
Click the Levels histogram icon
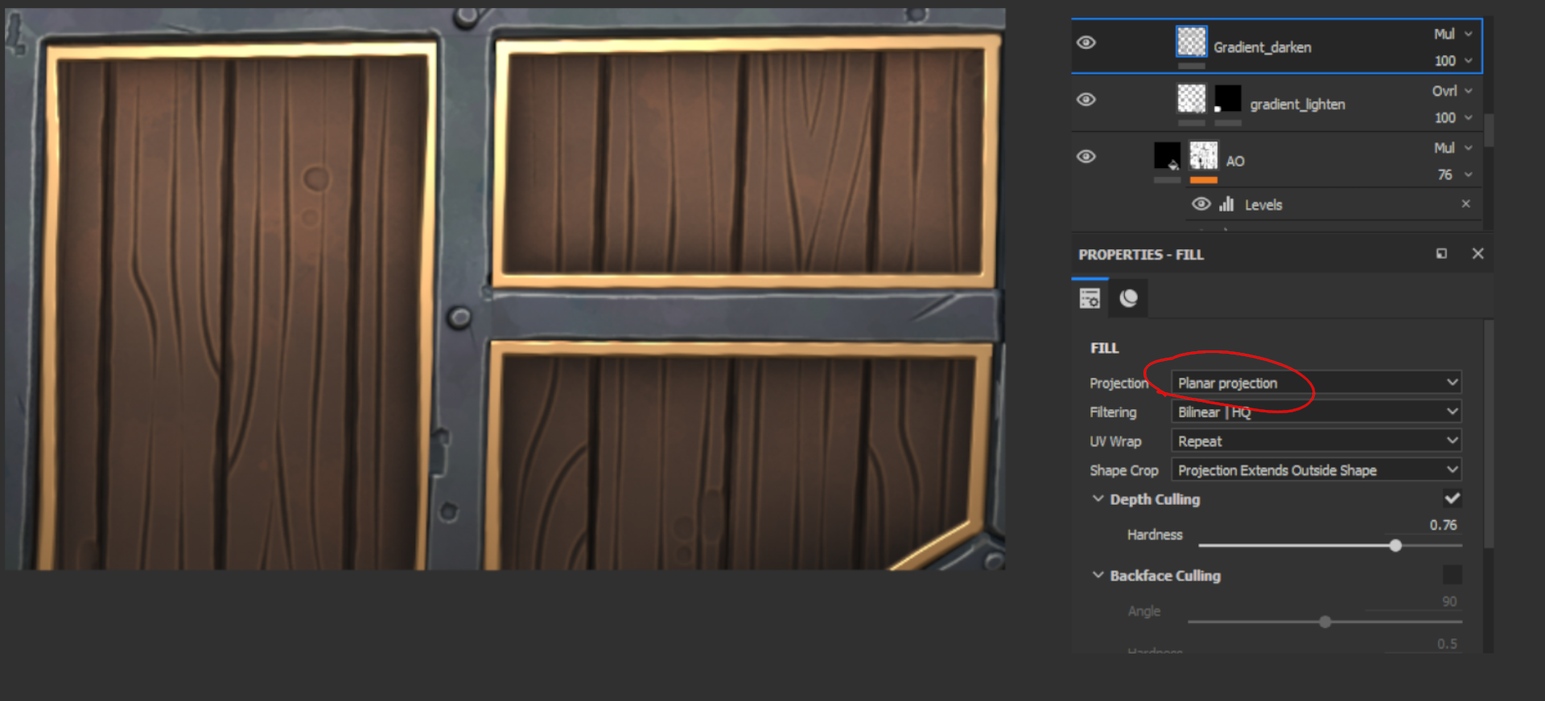pyautogui.click(x=1226, y=204)
